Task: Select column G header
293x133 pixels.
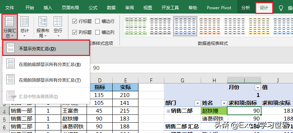Action: pos(182,81)
